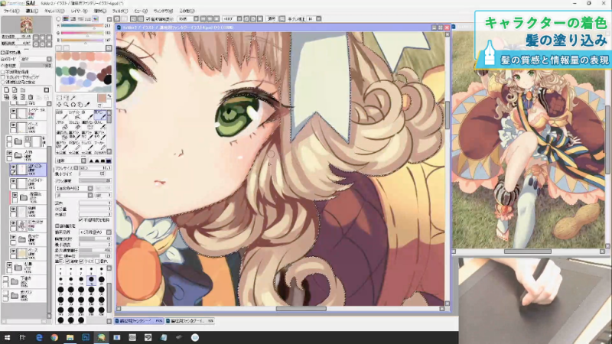Select the zoom magnifier tool
The height and width of the screenshot is (344, 612).
[x=67, y=105]
